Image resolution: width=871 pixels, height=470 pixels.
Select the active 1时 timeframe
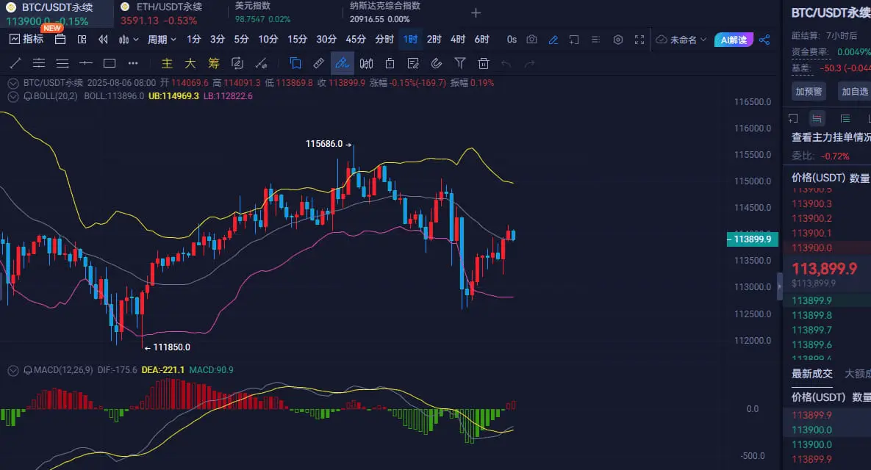pyautogui.click(x=410, y=40)
